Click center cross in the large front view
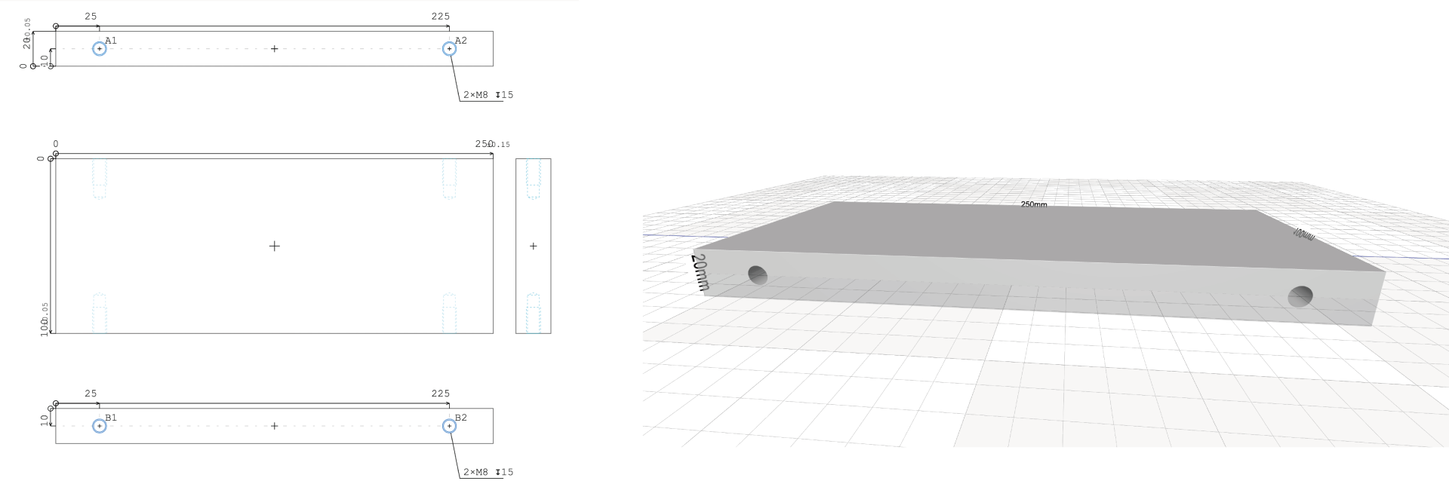Screen dimensions: 1449x487 (274, 246)
